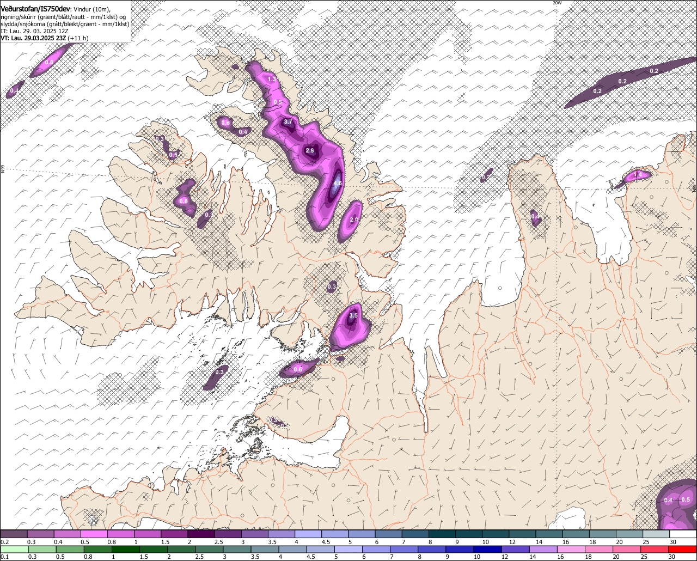Click the 'slydda/snjókoma (grátt/bleikt/grænt' header line
The height and width of the screenshot is (561, 697).
point(65,24)
